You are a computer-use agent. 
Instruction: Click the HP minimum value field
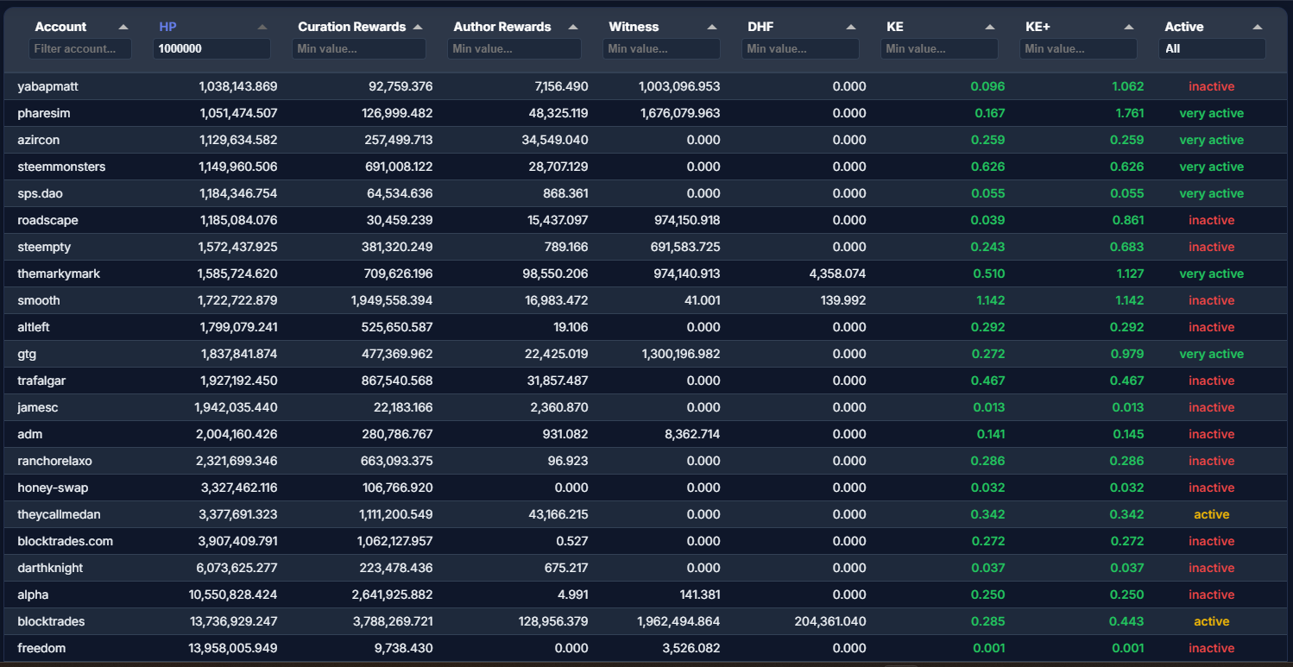pyautogui.click(x=211, y=49)
